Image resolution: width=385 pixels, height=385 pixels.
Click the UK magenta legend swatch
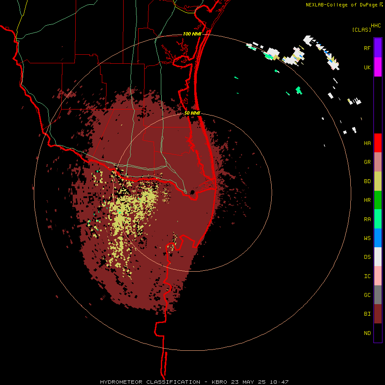coord(378,67)
